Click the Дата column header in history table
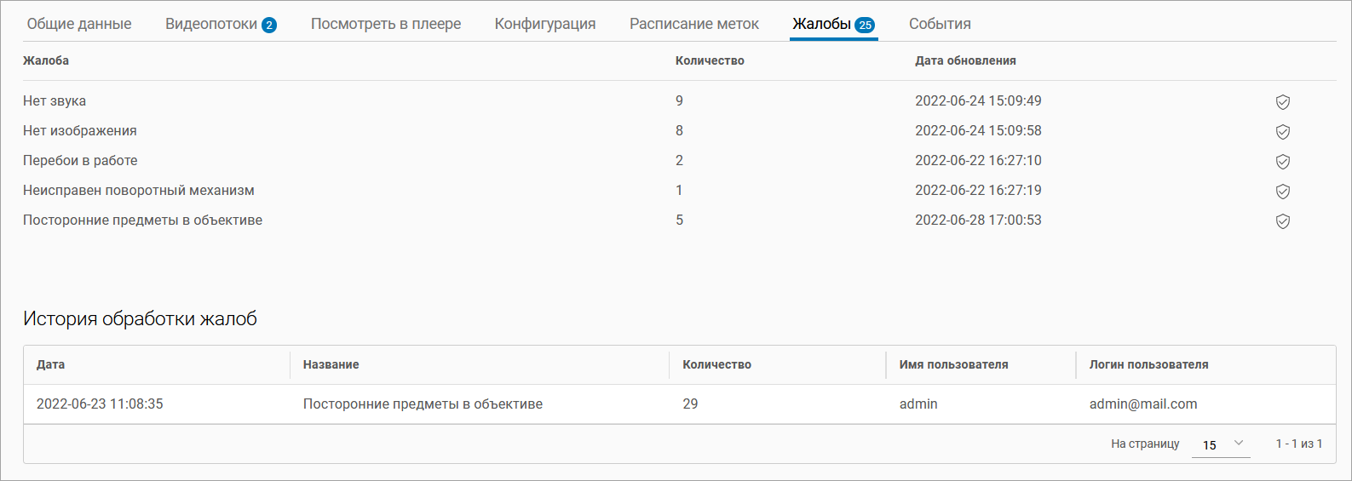Viewport: 1352px width, 481px height. 51,364
